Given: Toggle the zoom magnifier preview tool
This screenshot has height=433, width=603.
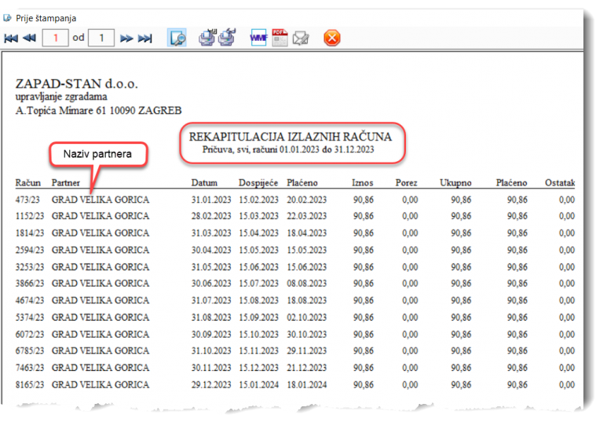Looking at the screenshot, I should pos(177,38).
